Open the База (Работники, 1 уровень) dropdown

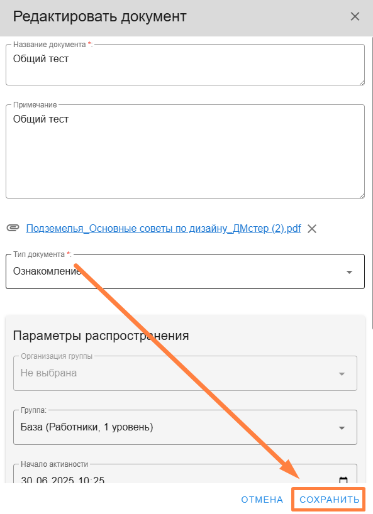pyautogui.click(x=185, y=427)
